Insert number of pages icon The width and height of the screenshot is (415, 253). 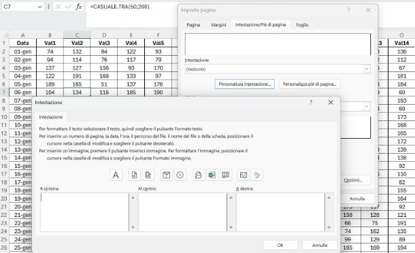[148, 175]
